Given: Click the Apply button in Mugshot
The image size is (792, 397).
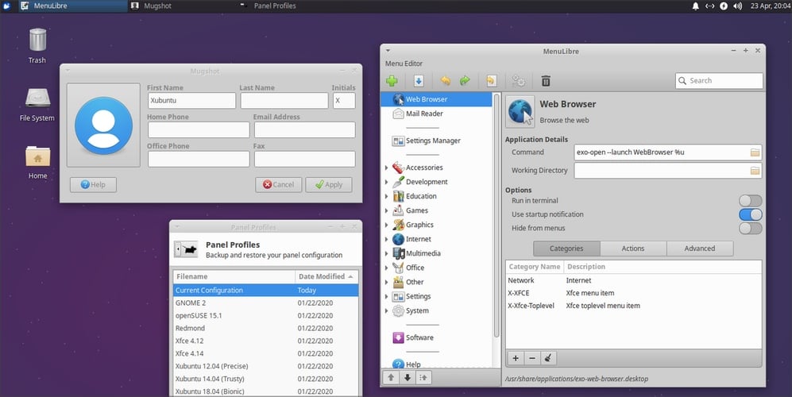Looking at the screenshot, I should (x=328, y=185).
